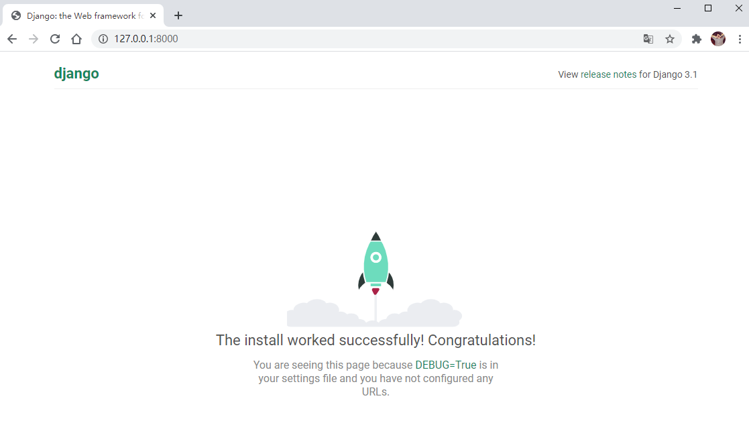Maximize the browser window
This screenshot has width=749, height=423.
[x=708, y=8]
